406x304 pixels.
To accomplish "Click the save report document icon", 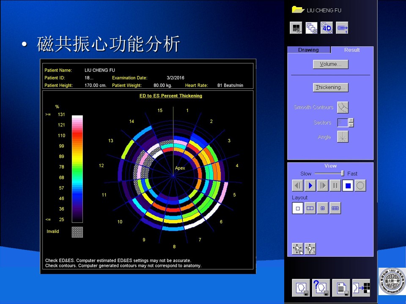I will (341, 288).
